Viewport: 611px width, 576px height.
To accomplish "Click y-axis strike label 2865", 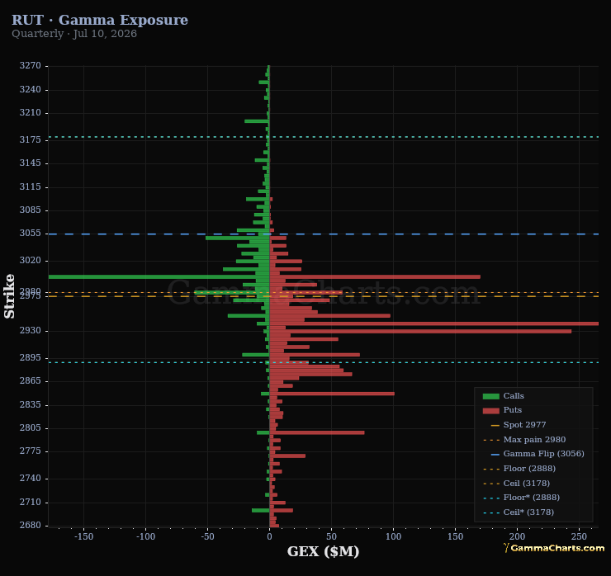I will [31, 380].
